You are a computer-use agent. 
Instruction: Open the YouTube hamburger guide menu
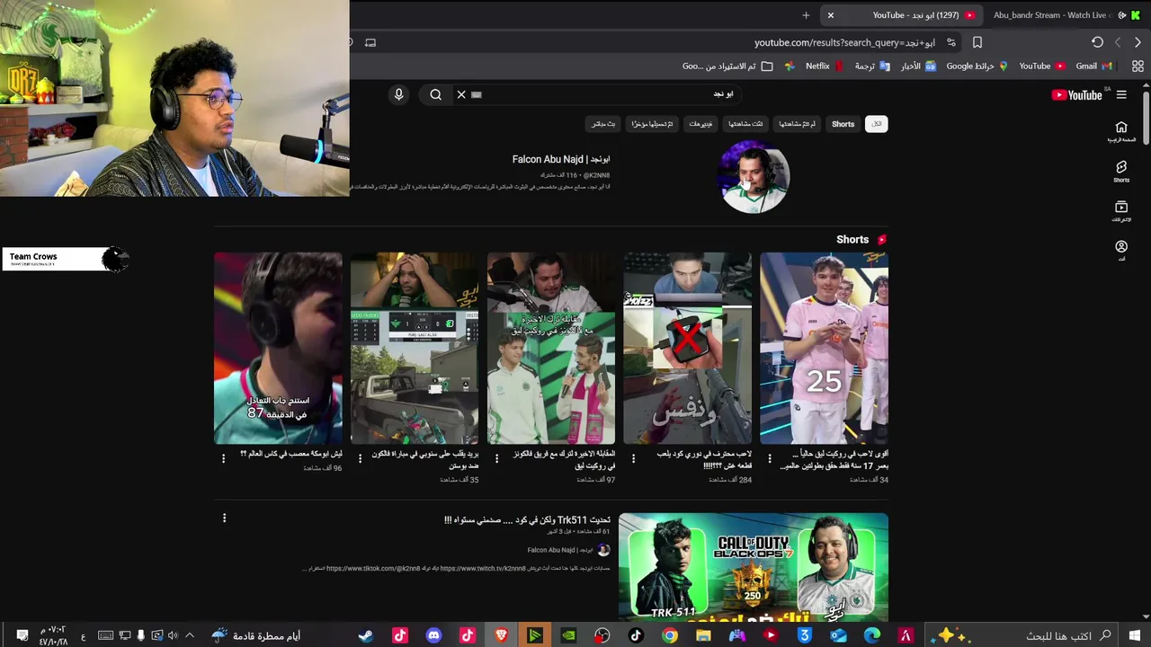pyautogui.click(x=1121, y=94)
